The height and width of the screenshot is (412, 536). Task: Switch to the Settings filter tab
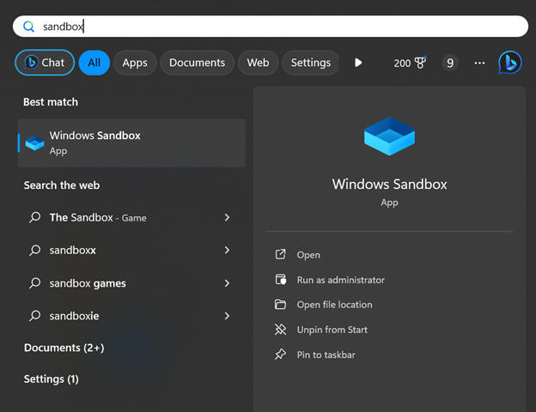[311, 63]
